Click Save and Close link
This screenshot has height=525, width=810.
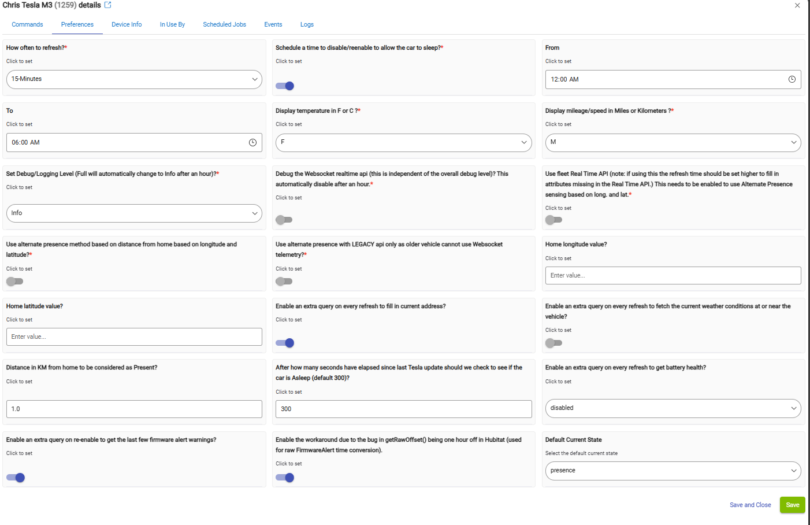point(750,505)
